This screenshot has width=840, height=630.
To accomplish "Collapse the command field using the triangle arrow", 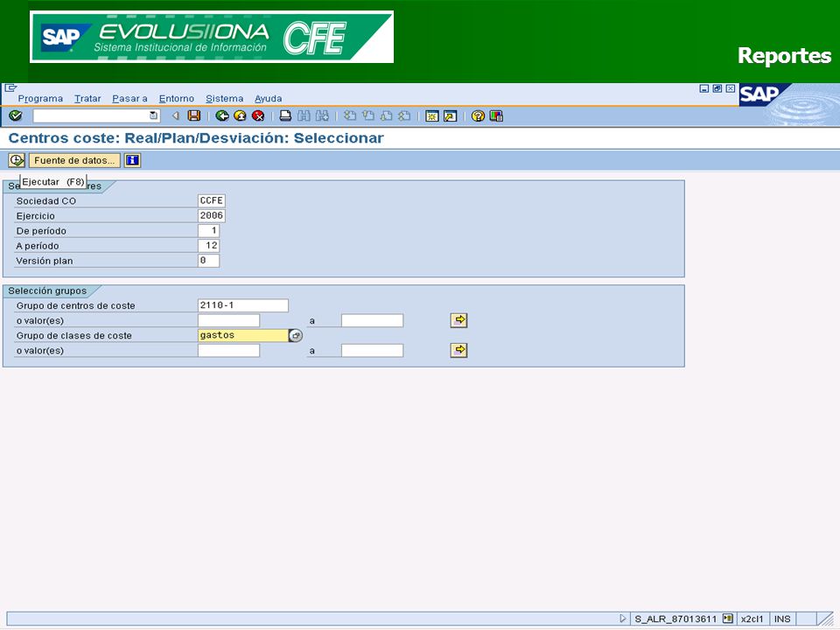I will point(175,115).
